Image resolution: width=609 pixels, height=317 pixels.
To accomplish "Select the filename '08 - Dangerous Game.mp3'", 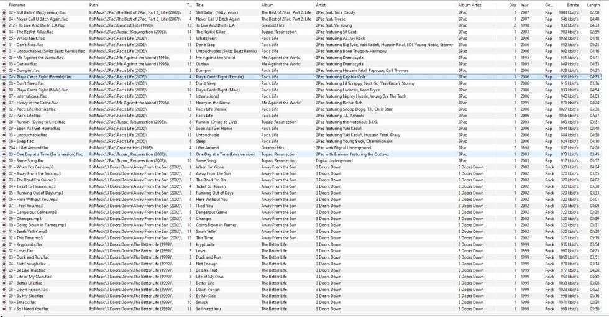I will click(x=32, y=213).
